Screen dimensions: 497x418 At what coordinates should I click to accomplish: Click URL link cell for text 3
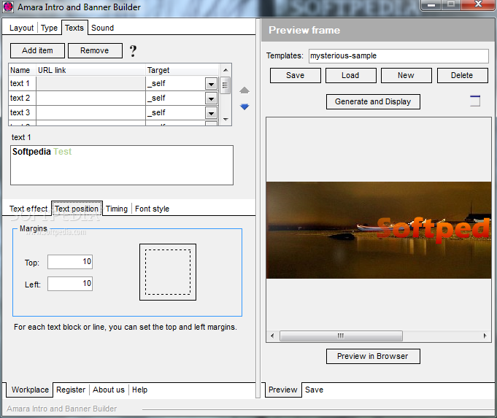[90, 112]
